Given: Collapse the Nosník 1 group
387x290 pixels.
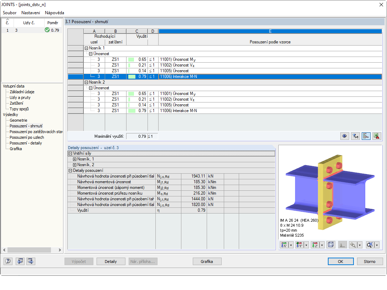Looking at the screenshot, I should click(x=86, y=48).
